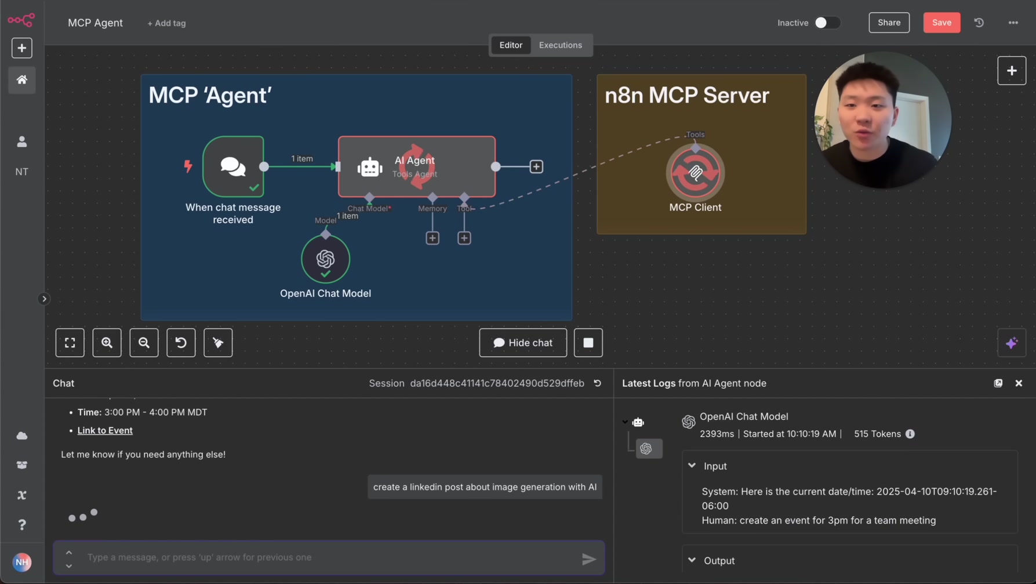Save the workflow with Save button
The height and width of the screenshot is (584, 1036).
click(941, 23)
